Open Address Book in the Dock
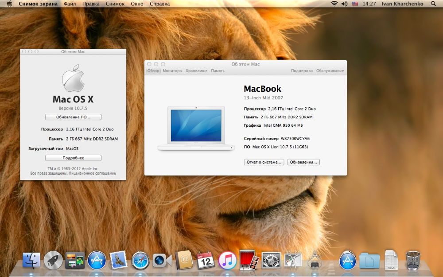The width and height of the screenshot is (443, 277). click(184, 260)
